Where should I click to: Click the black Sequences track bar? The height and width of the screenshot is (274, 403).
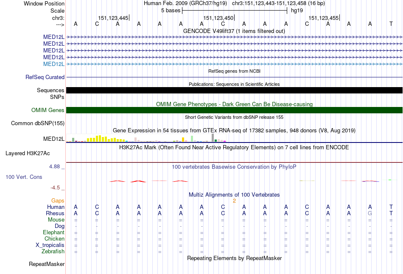[234, 90]
